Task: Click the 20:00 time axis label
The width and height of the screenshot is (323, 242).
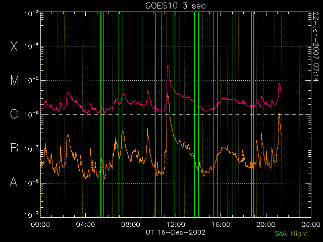Action: [x=266, y=224]
